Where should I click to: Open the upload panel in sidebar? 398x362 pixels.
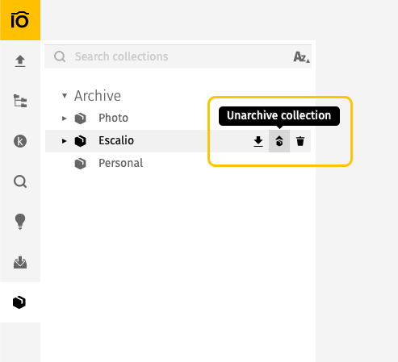[20, 61]
